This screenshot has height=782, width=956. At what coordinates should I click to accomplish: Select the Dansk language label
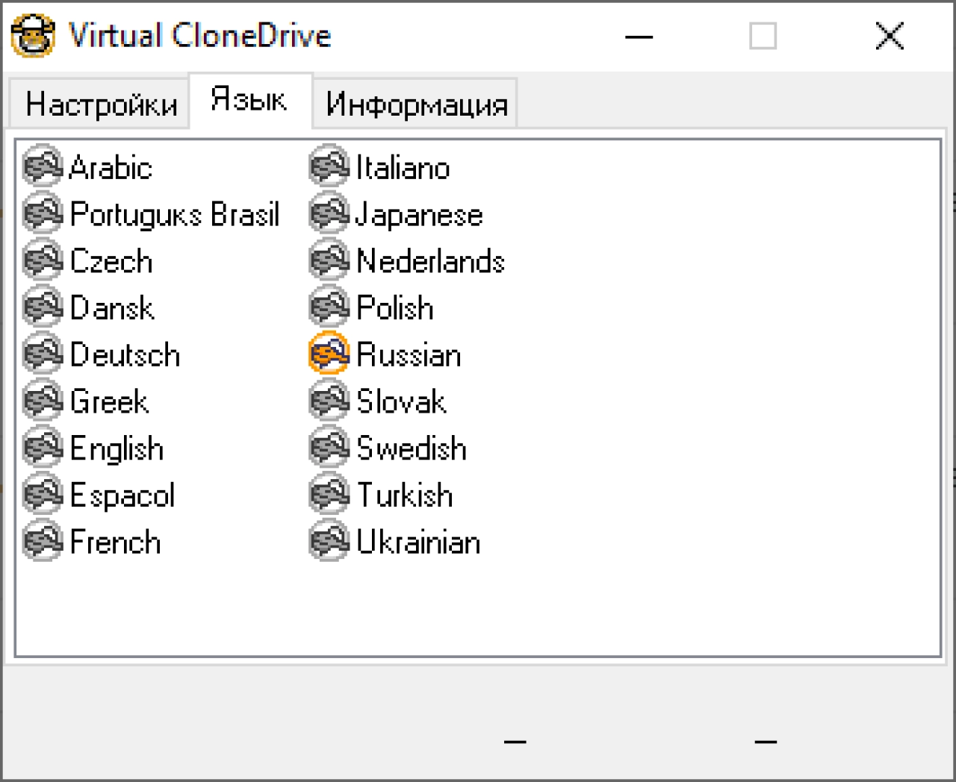(x=112, y=308)
